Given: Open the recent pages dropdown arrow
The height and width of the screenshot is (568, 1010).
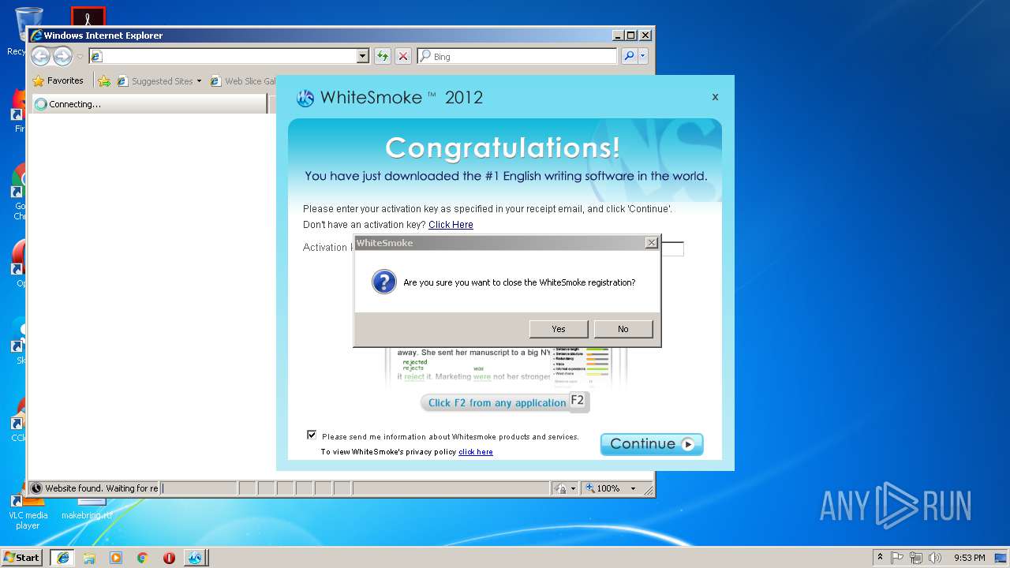Looking at the screenshot, I should click(80, 57).
